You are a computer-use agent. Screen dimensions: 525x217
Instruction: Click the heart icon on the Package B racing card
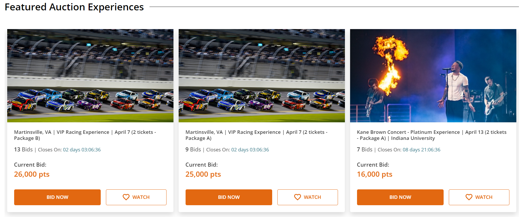126,197
